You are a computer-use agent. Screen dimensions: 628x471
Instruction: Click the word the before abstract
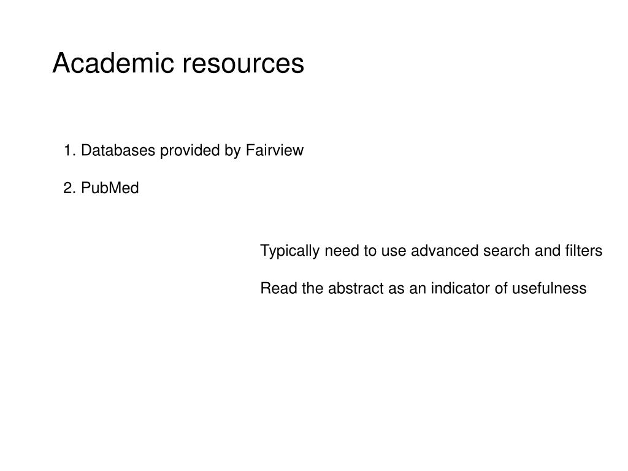(312, 288)
